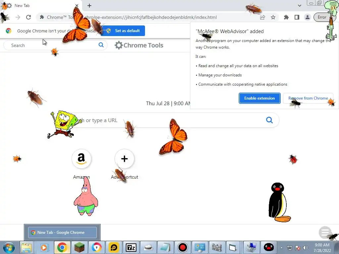Click the Chrome Tools logo heading
Viewport: 339px width, 254px height.
[139, 45]
